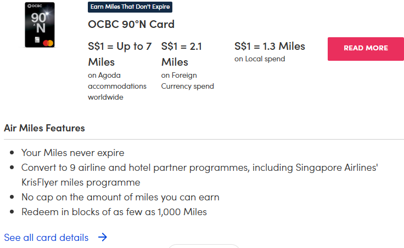Click the on Local spend description

pyautogui.click(x=260, y=59)
